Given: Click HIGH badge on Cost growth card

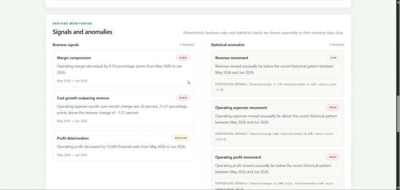Looking at the screenshot, I should point(183,98).
